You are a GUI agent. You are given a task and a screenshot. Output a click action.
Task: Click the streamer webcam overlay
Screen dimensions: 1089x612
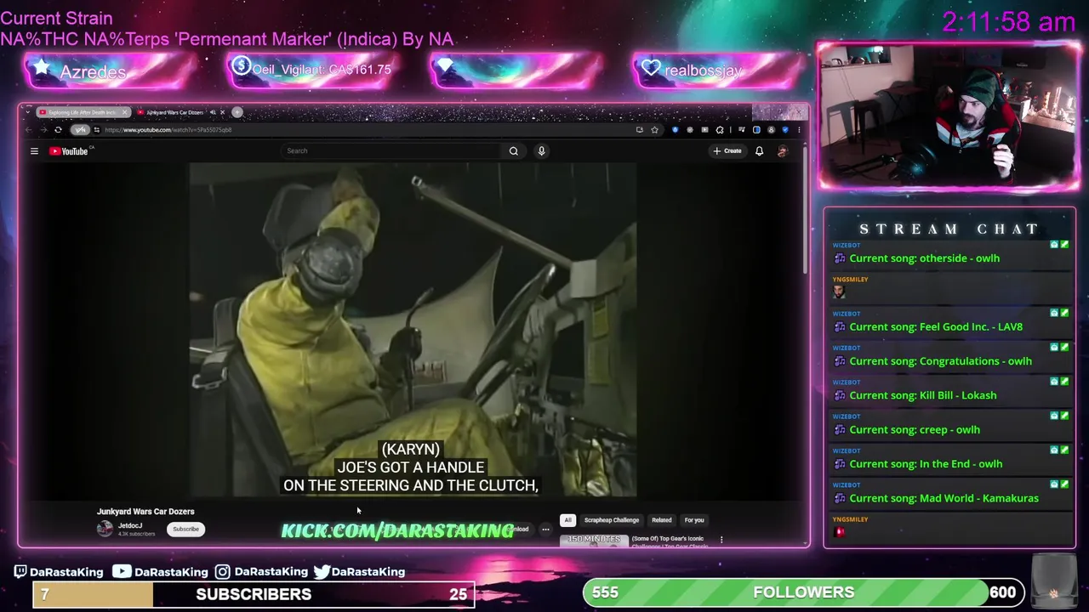(949, 116)
